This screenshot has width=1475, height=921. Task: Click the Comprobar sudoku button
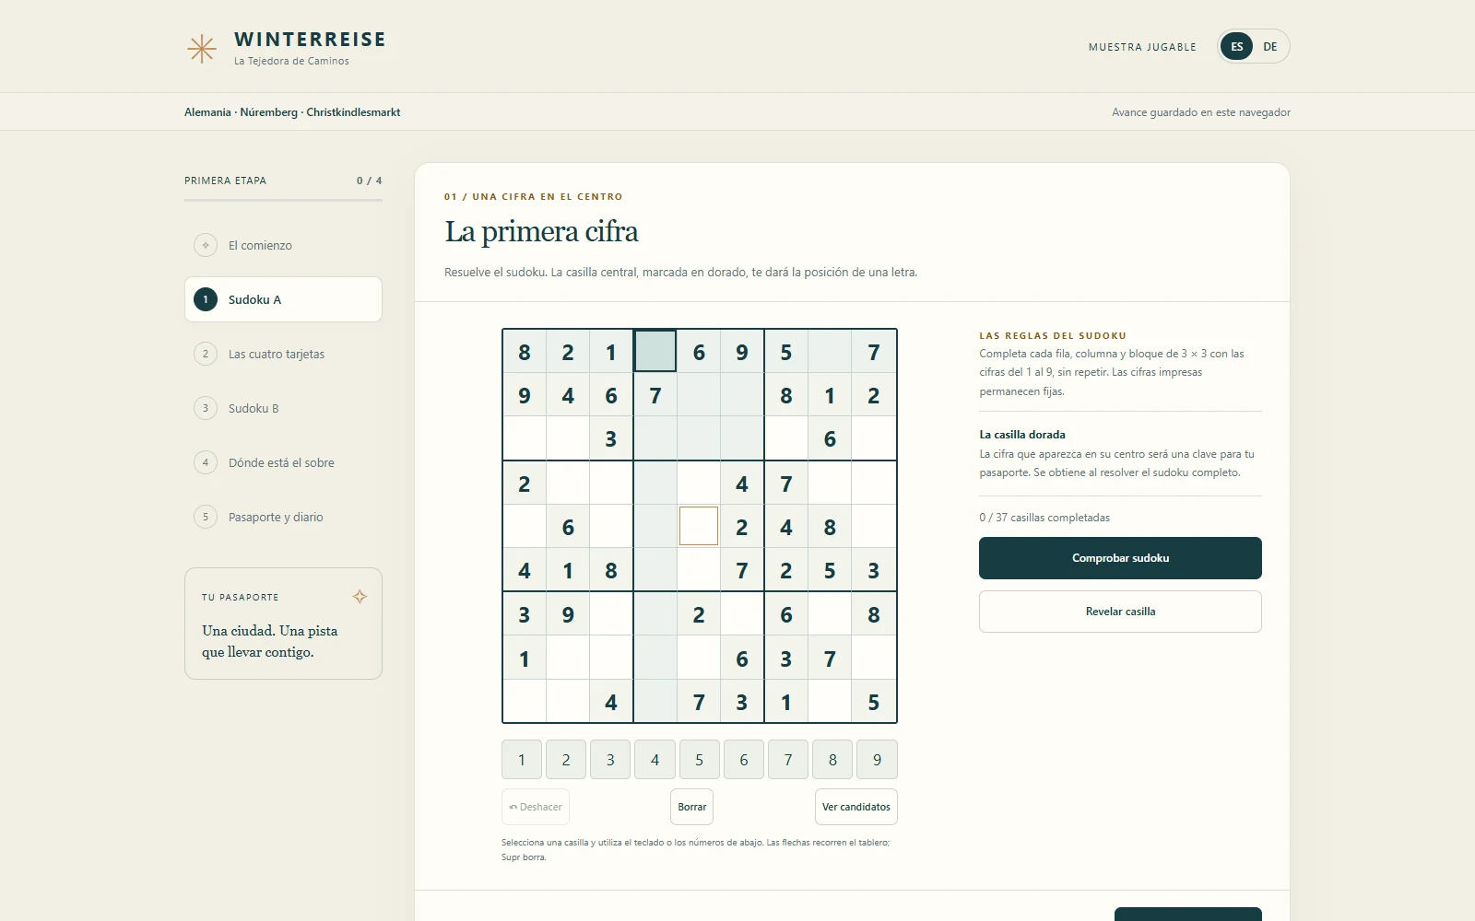coord(1120,558)
